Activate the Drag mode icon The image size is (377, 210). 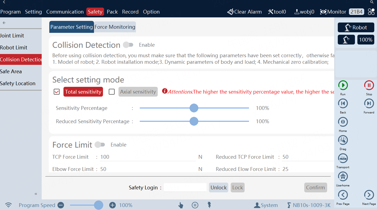[343, 140]
